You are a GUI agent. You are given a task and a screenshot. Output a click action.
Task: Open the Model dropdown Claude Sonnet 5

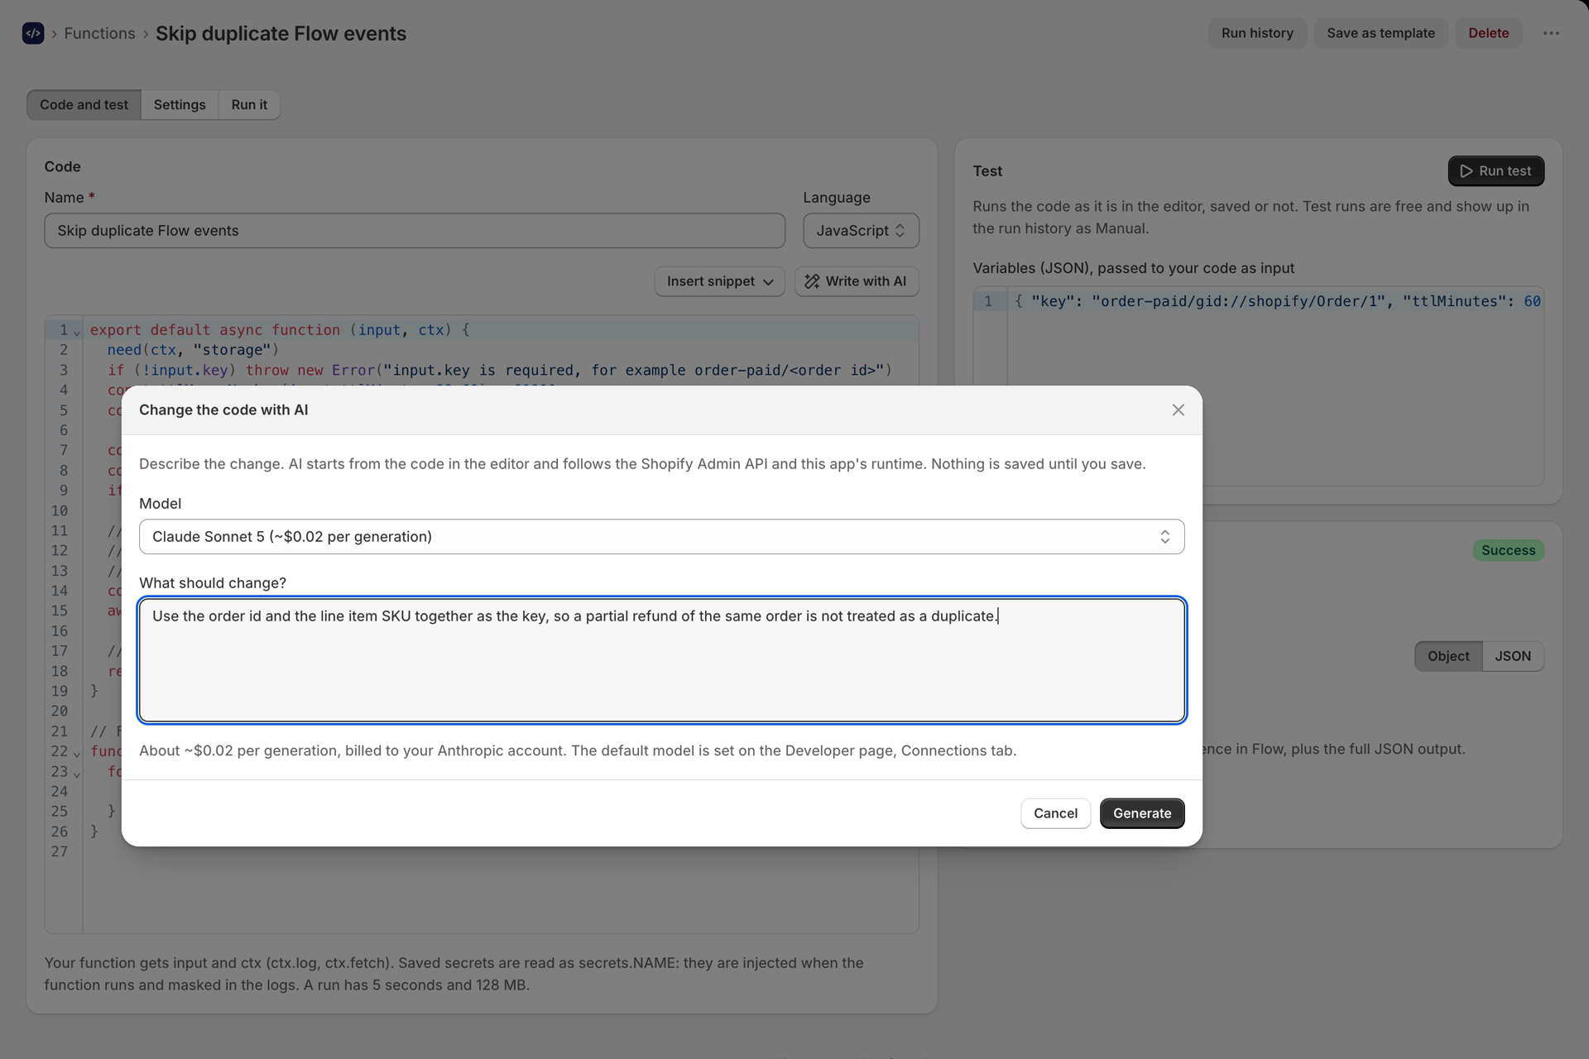[661, 537]
